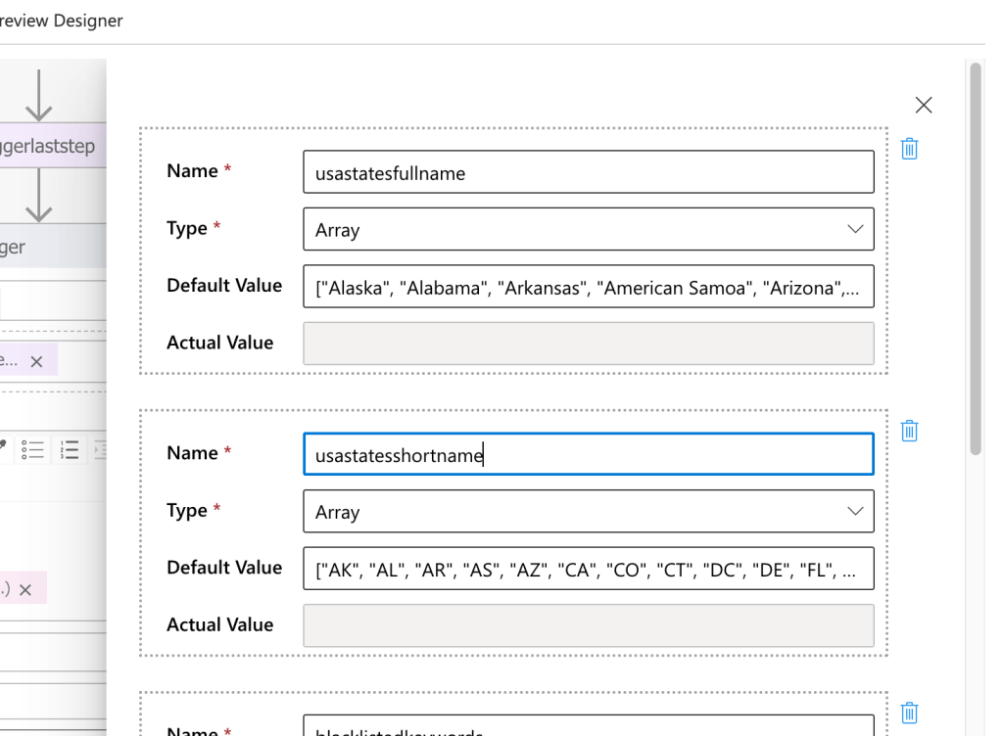Edit Name field of third parameter blacklistedkeywords

[x=589, y=726]
